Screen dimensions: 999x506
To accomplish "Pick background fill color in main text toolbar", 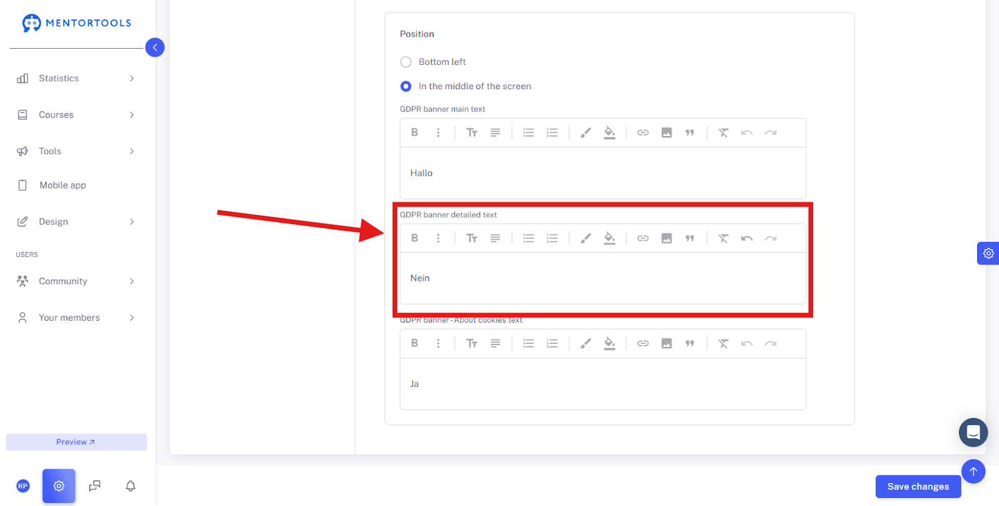I will (609, 132).
